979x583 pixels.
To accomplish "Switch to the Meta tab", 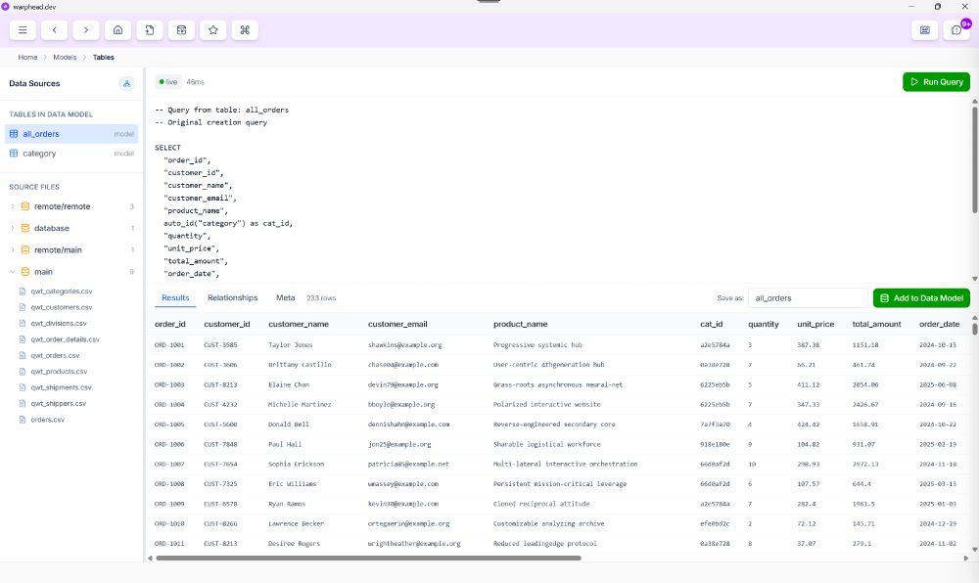I will point(285,298).
